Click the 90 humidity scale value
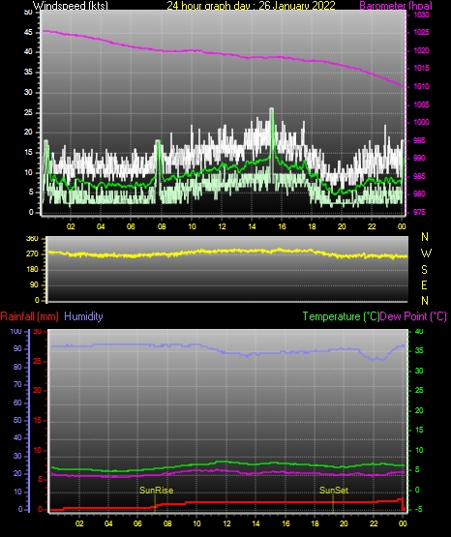 (x=17, y=348)
